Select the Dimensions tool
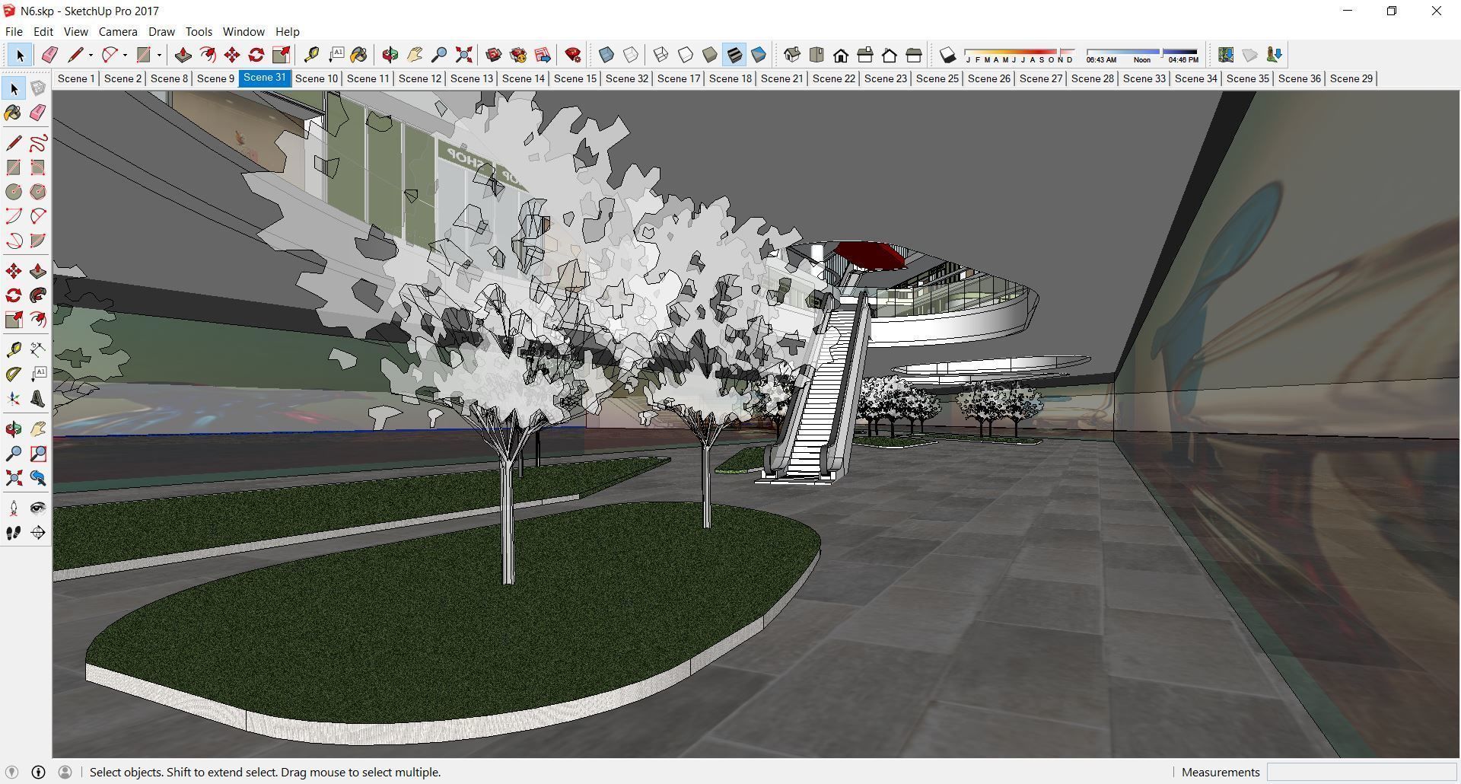The image size is (1461, 784). point(38,349)
